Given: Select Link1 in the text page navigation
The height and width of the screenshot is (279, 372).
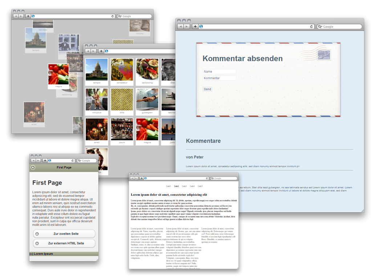Looking at the screenshot, I should tap(169, 186).
